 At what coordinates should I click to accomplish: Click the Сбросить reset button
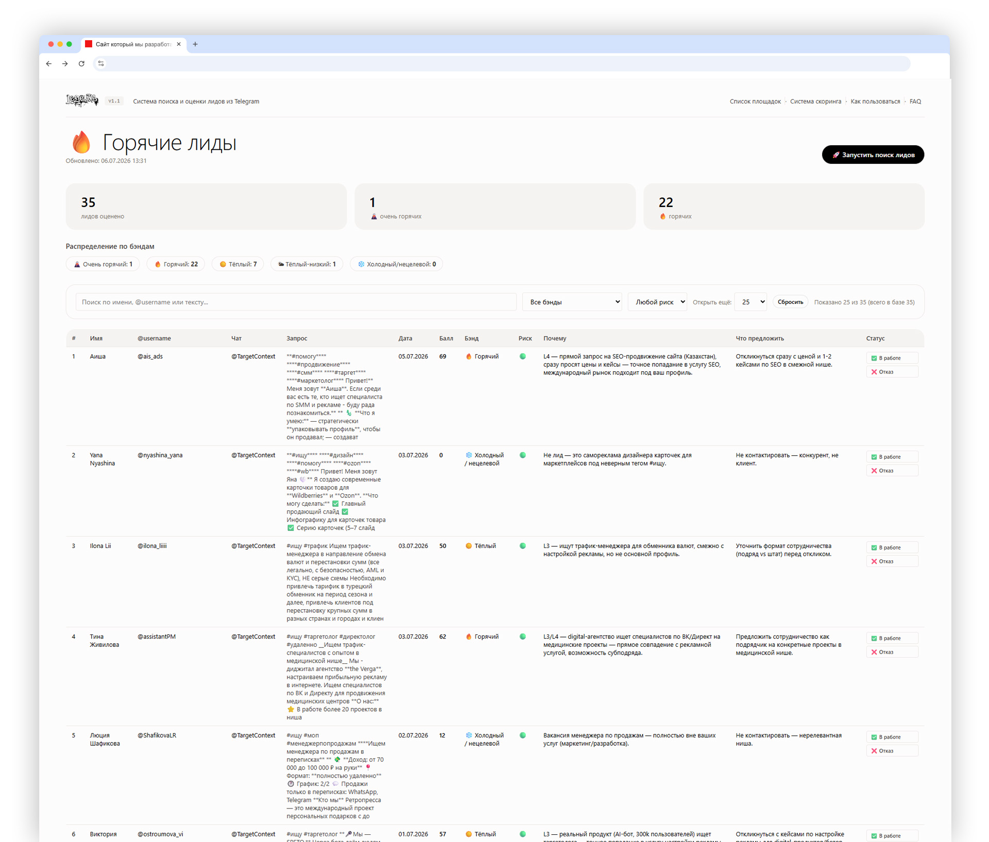tap(790, 302)
